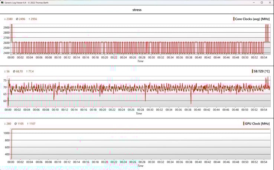Click the 2500 y-axis label
274x170 pixels.
(6, 48)
